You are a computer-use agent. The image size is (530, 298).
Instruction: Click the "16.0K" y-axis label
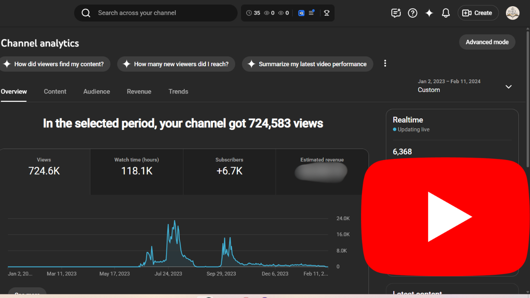[x=343, y=234]
